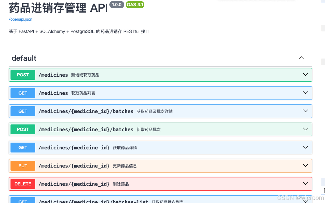Click the OAS 3.1 badge
Image resolution: width=325 pixels, height=203 pixels.
[x=135, y=5]
